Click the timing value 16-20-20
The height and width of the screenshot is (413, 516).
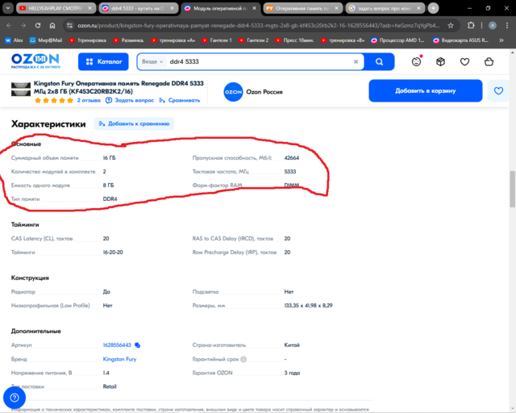point(113,252)
